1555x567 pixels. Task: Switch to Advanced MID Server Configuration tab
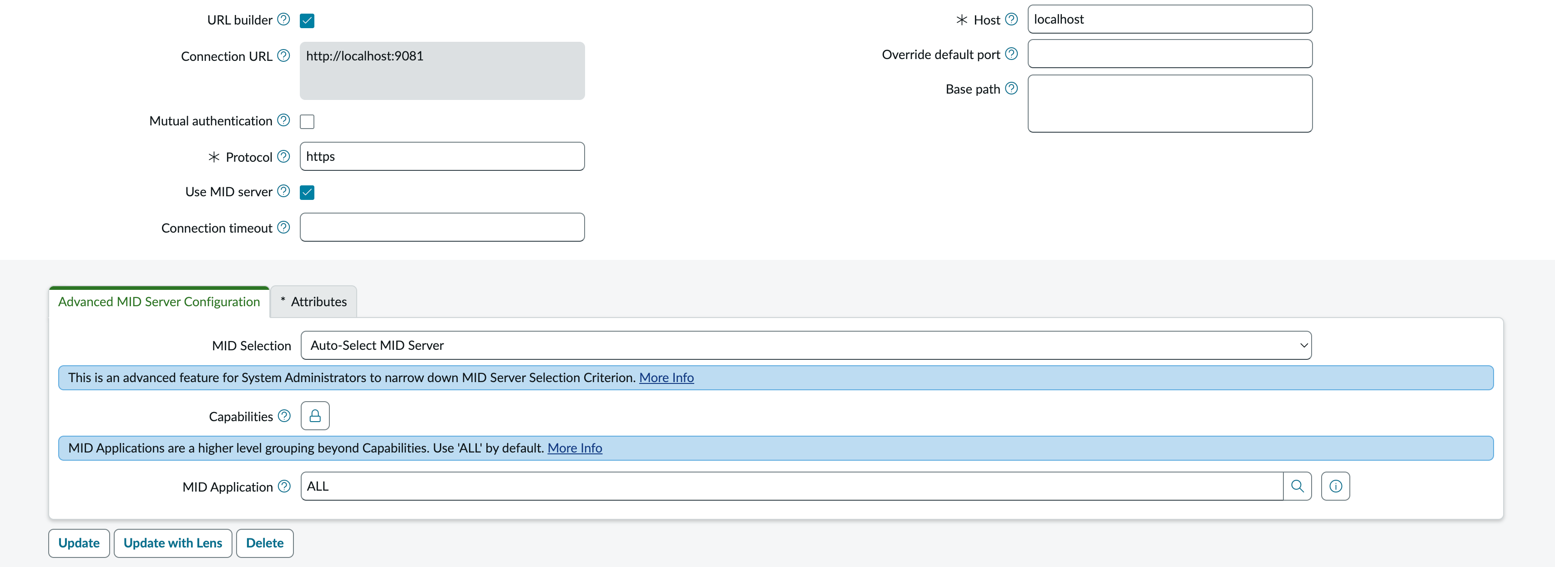[x=159, y=302]
